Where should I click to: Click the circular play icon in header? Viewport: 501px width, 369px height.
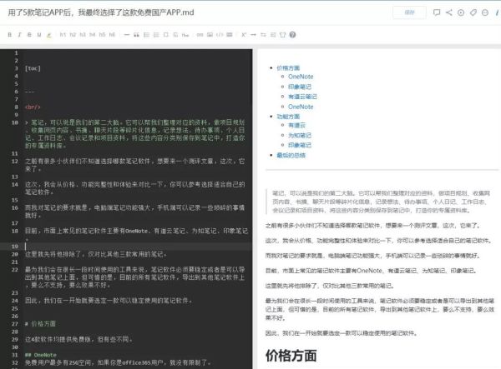(x=461, y=12)
